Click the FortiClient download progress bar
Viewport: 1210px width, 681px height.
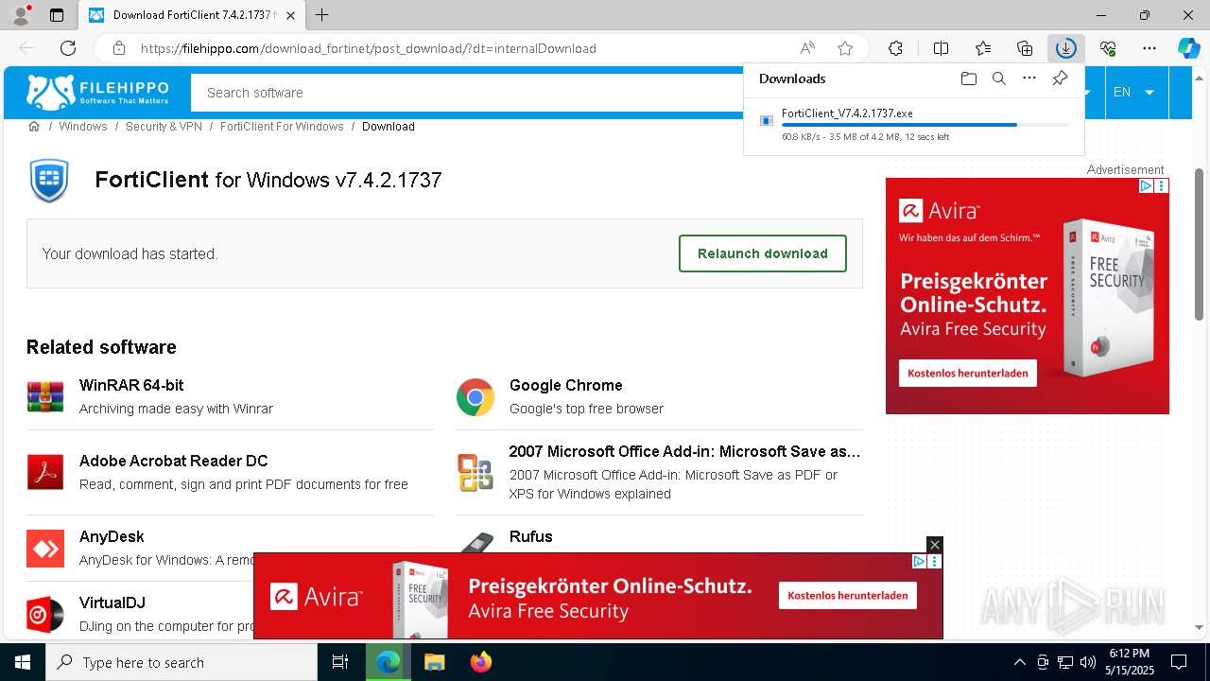pos(925,125)
